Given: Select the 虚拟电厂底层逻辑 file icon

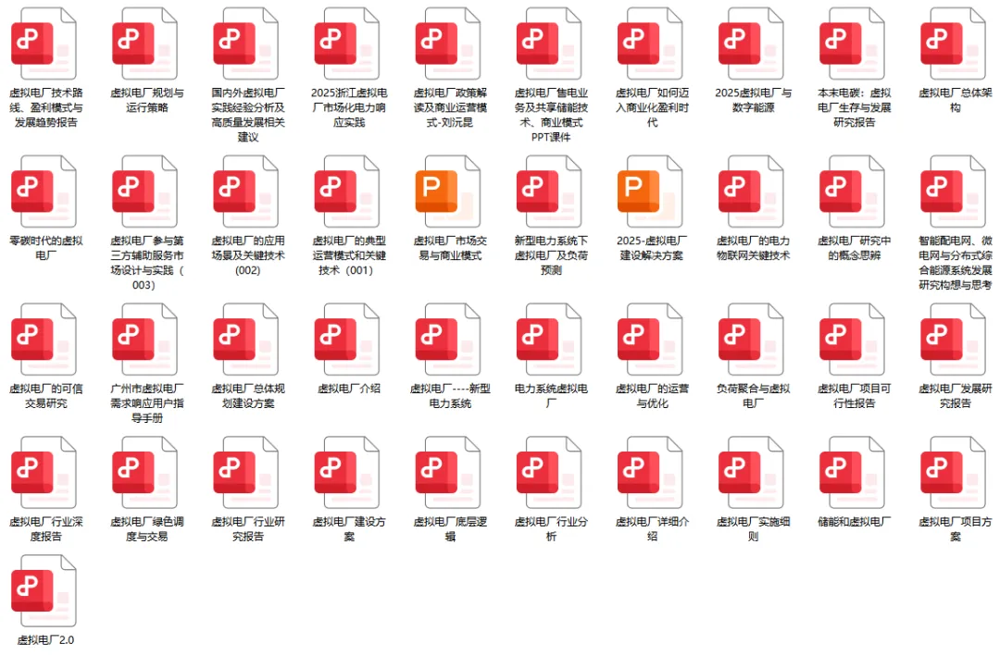Looking at the screenshot, I should click(x=448, y=473).
